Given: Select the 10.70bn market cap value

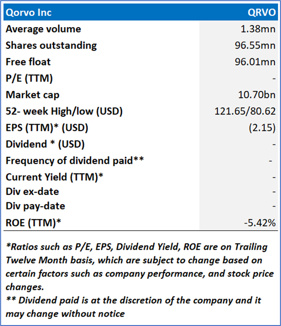Looking at the screenshot, I should (257, 95).
